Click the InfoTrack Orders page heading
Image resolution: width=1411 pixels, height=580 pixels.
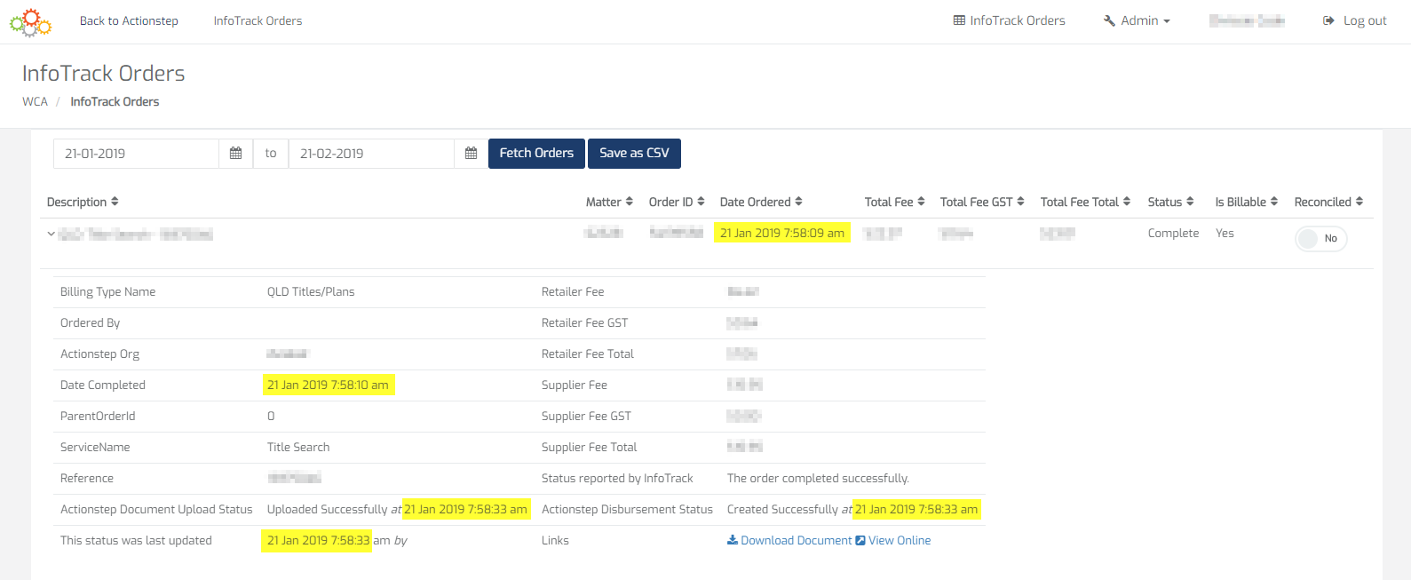point(103,73)
